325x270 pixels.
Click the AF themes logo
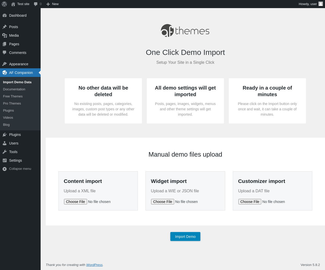(185, 31)
